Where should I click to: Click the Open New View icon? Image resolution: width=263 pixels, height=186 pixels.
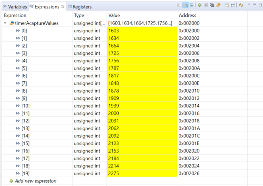[x=227, y=5]
